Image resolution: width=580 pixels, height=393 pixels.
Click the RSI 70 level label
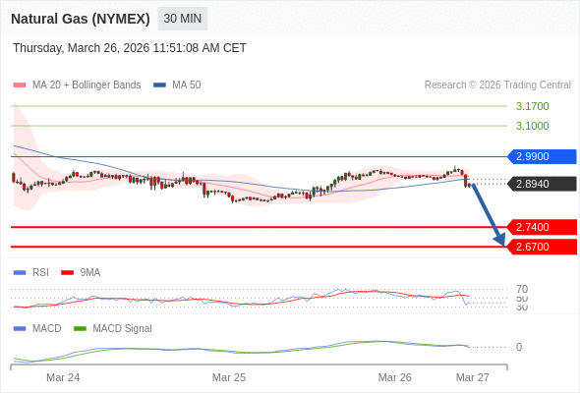point(522,289)
